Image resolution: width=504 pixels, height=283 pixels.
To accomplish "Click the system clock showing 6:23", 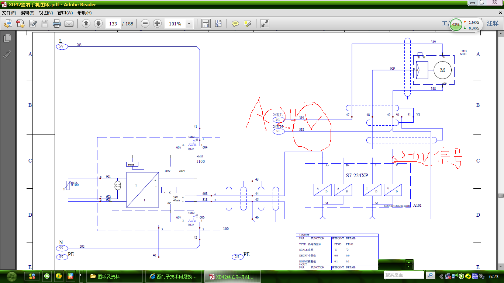I will (x=494, y=276).
